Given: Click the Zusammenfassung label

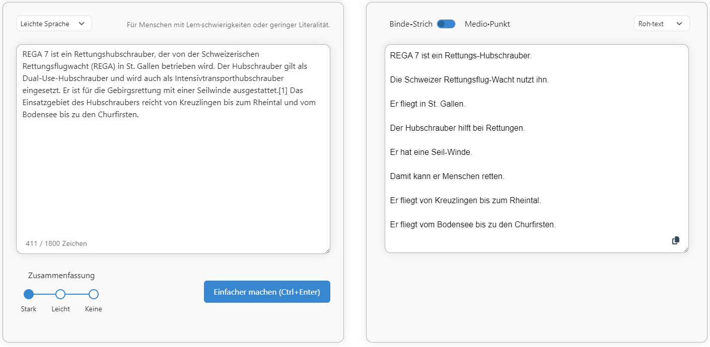Looking at the screenshot, I should click(61, 275).
